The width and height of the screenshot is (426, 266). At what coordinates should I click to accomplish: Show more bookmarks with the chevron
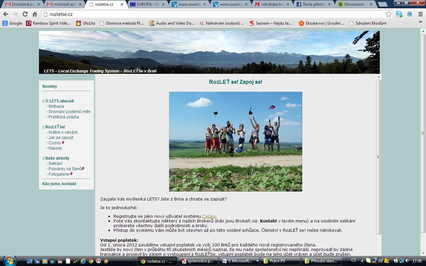[x=420, y=23]
